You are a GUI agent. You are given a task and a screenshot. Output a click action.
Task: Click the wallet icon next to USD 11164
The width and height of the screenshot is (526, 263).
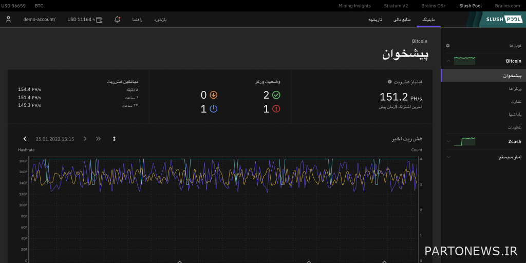(x=99, y=20)
